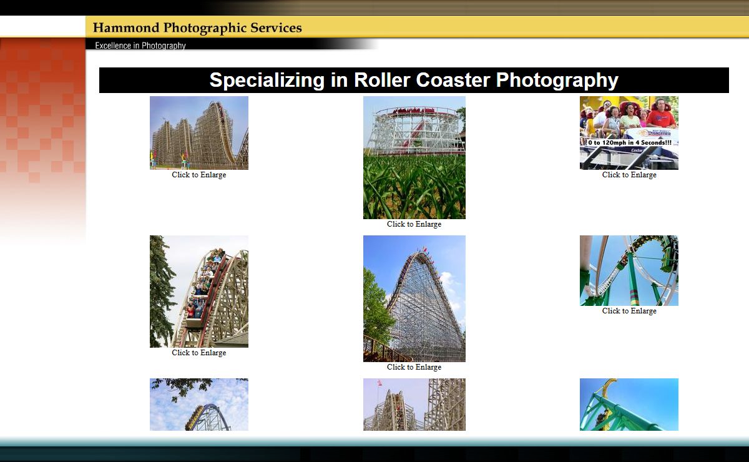Enlarge the white coaster behind cornfield photo
The height and width of the screenshot is (462, 749).
point(414,157)
